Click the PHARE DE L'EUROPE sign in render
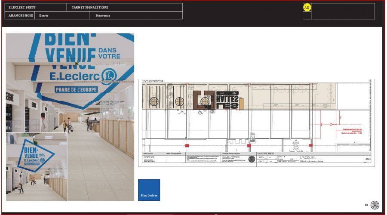The image size is (387, 215). (76, 89)
